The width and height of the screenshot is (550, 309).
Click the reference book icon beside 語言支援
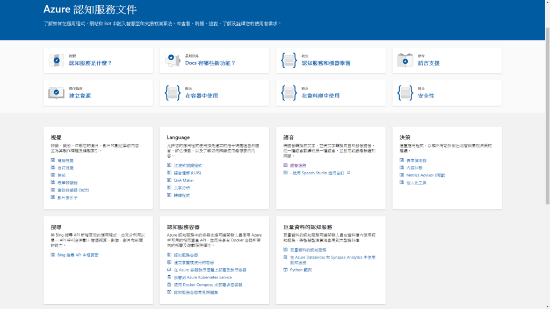[405, 60]
